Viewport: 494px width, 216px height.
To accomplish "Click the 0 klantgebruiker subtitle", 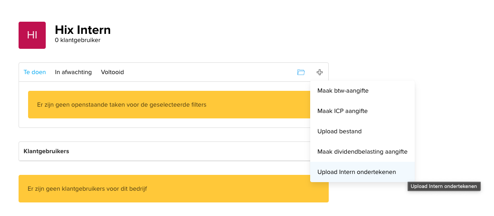I will [77, 40].
